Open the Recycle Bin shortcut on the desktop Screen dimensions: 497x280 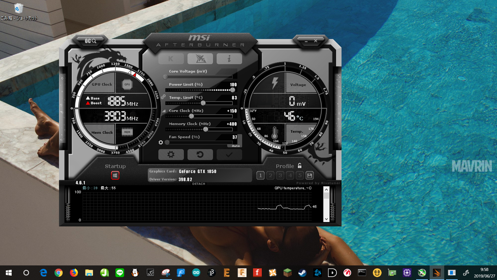[19, 12]
